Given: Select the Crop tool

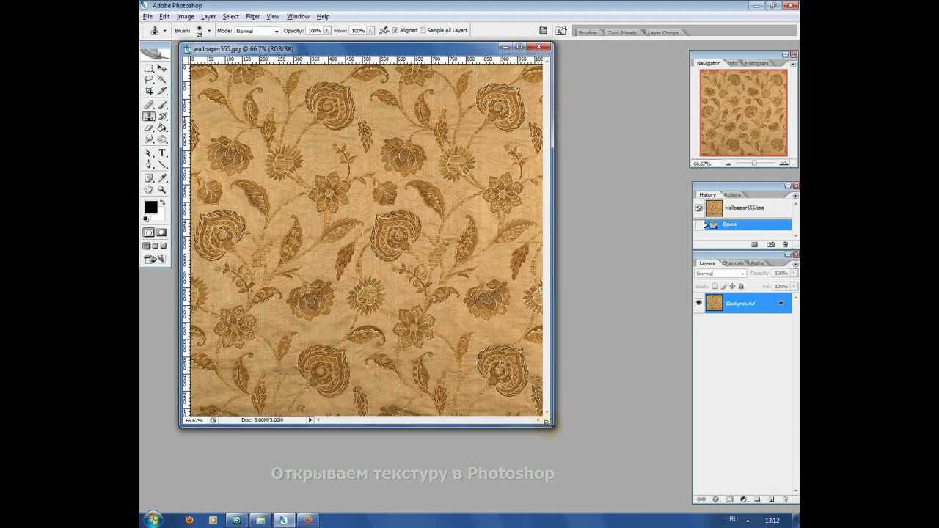Looking at the screenshot, I should click(x=149, y=91).
